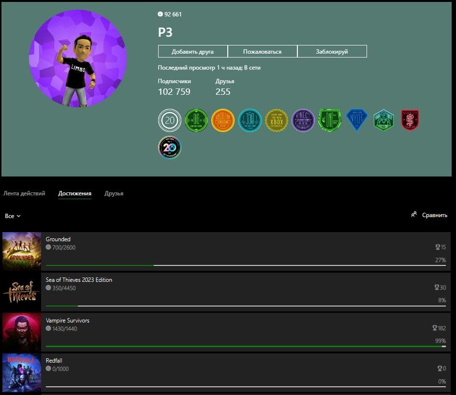Click the Grounded cover thumbnail

pos(22,251)
